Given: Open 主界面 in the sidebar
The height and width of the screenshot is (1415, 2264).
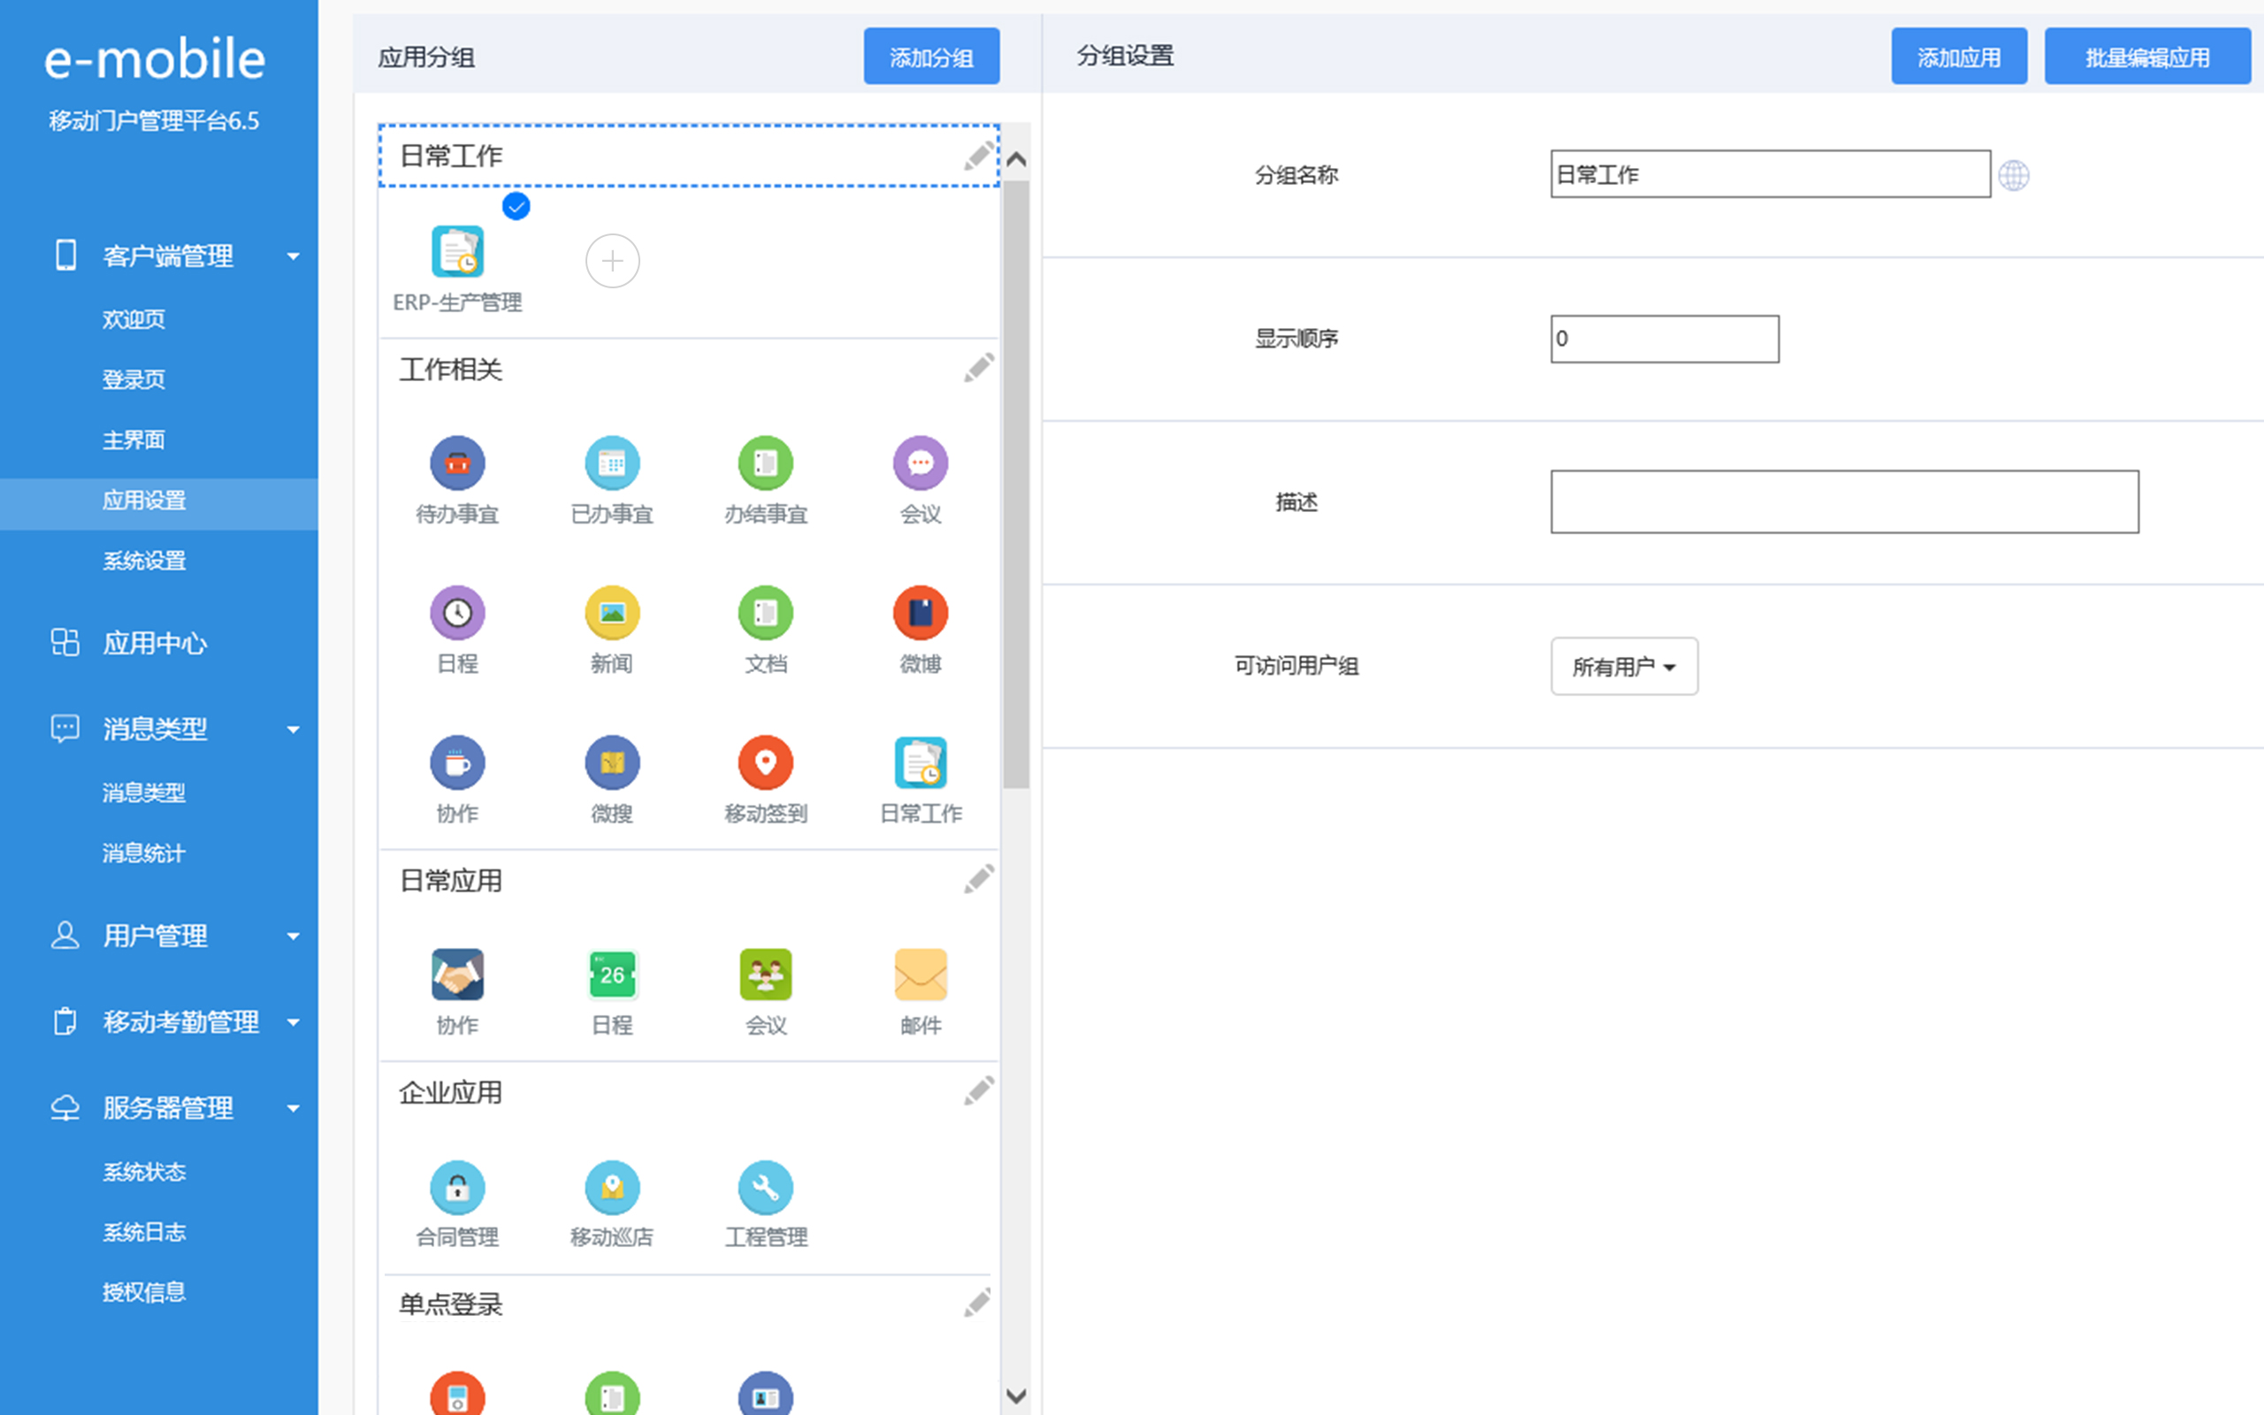Looking at the screenshot, I should click(x=134, y=440).
